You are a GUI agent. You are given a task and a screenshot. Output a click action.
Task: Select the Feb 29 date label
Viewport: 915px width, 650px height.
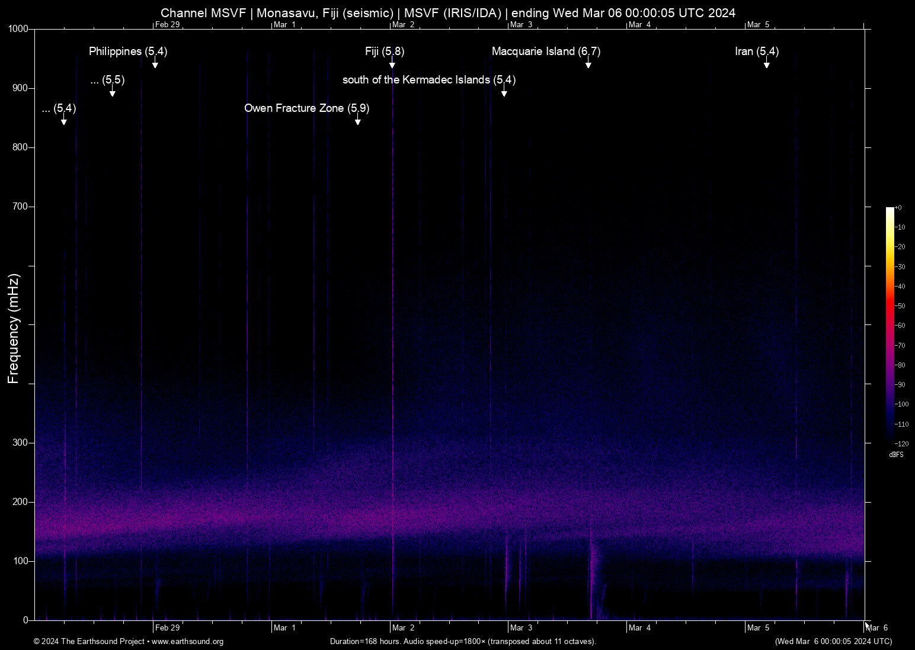168,628
